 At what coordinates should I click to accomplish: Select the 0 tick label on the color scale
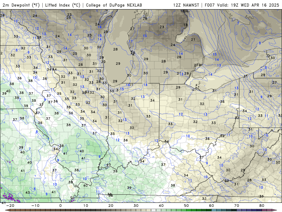[x=60, y=206]
